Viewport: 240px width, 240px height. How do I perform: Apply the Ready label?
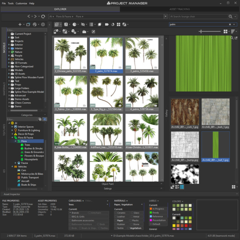[158, 213]
